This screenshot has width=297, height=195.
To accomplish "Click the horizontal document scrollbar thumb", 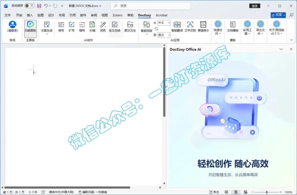I will click(x=67, y=187).
